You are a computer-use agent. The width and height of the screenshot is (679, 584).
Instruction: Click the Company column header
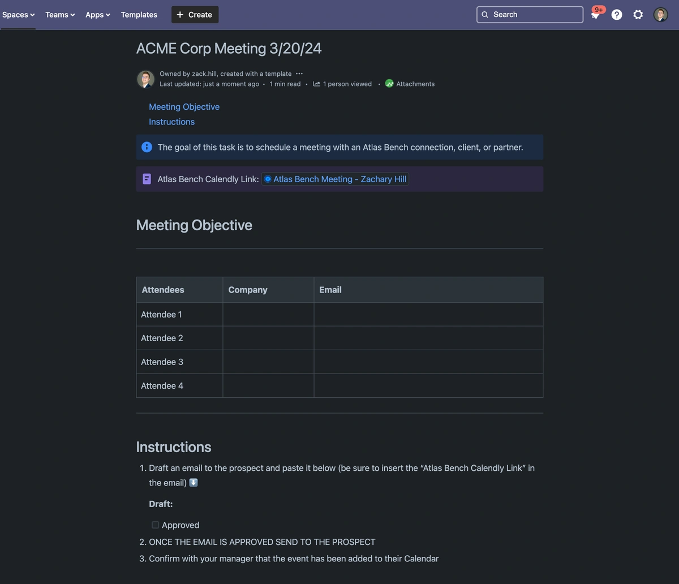[268, 290]
